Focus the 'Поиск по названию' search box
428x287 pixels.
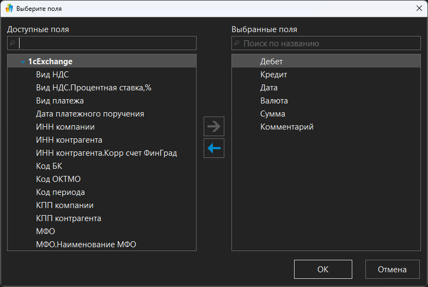click(x=329, y=43)
